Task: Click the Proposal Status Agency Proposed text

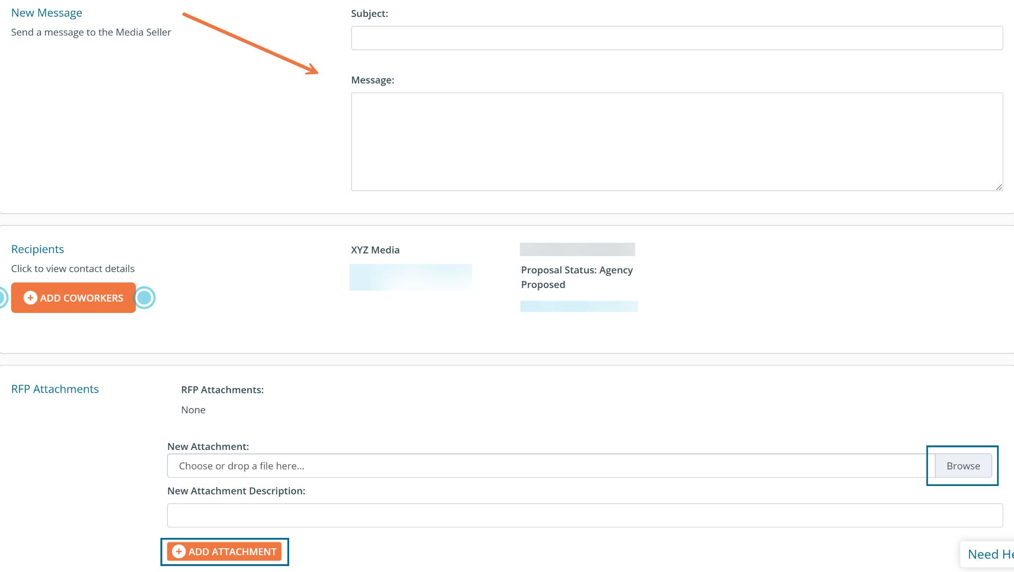Action: [576, 277]
